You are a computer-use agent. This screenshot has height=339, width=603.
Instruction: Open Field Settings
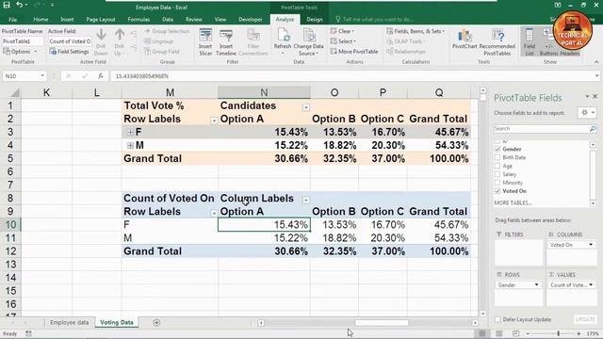click(69, 52)
